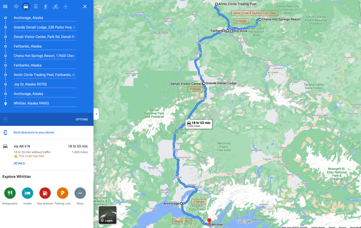Image resolution: width=361 pixels, height=228 pixels.
Task: Collapse the side panel arrow
Action: pos(96,114)
